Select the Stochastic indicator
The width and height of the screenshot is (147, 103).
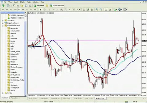pos(14,85)
